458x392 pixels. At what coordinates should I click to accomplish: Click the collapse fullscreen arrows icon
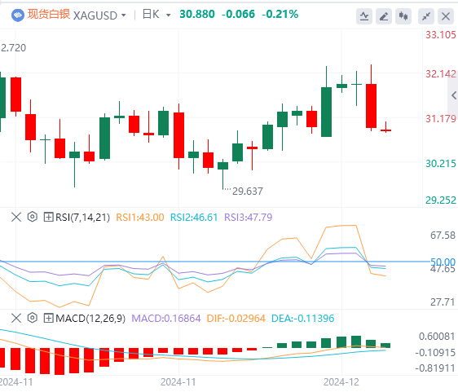click(x=426, y=16)
